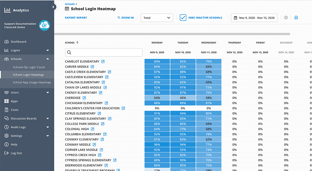Click Log Out in sidebar
312x171 pixels.
[16, 153]
